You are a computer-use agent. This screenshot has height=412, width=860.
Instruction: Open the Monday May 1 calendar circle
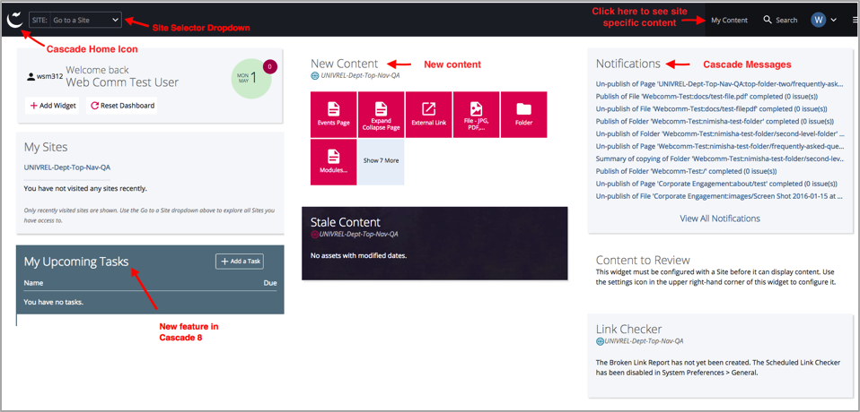(x=250, y=78)
